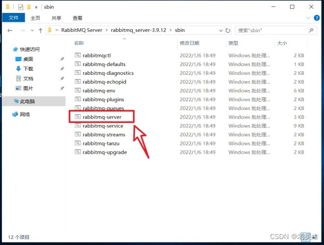Screen dimensions: 324x245
Task: Click the properties checkmark quick access icon
Action: [x=21, y=7]
